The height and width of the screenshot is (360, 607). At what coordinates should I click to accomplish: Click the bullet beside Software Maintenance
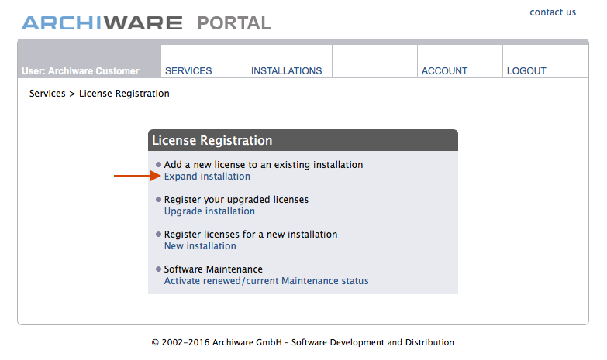159,269
